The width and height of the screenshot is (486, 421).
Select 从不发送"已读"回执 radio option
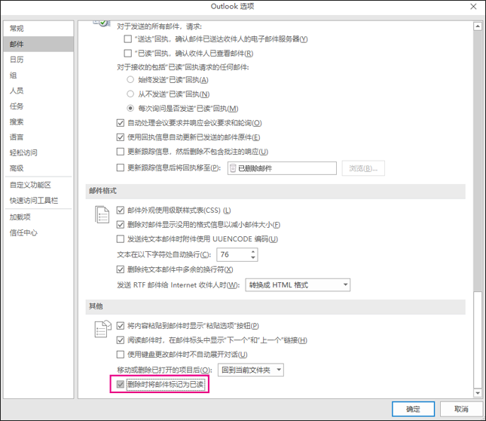(130, 94)
